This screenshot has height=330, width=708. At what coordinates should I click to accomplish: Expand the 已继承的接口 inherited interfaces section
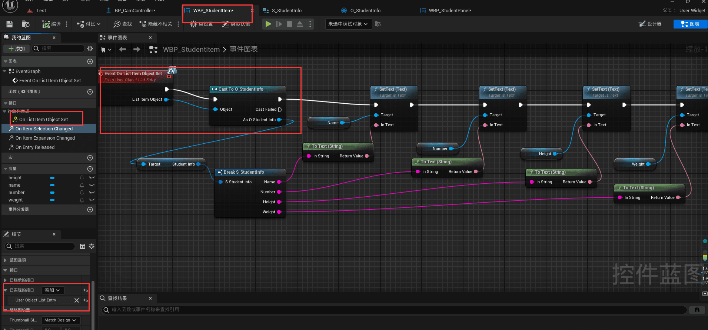pos(5,280)
